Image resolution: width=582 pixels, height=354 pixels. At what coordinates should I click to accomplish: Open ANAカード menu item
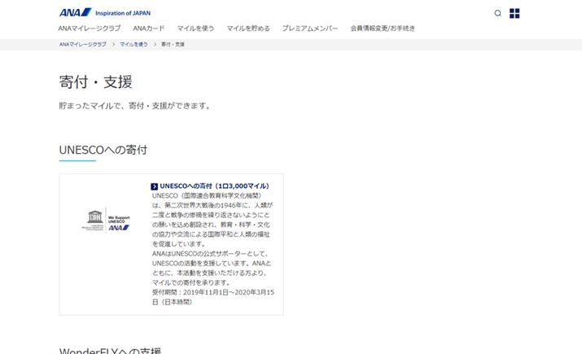click(149, 28)
